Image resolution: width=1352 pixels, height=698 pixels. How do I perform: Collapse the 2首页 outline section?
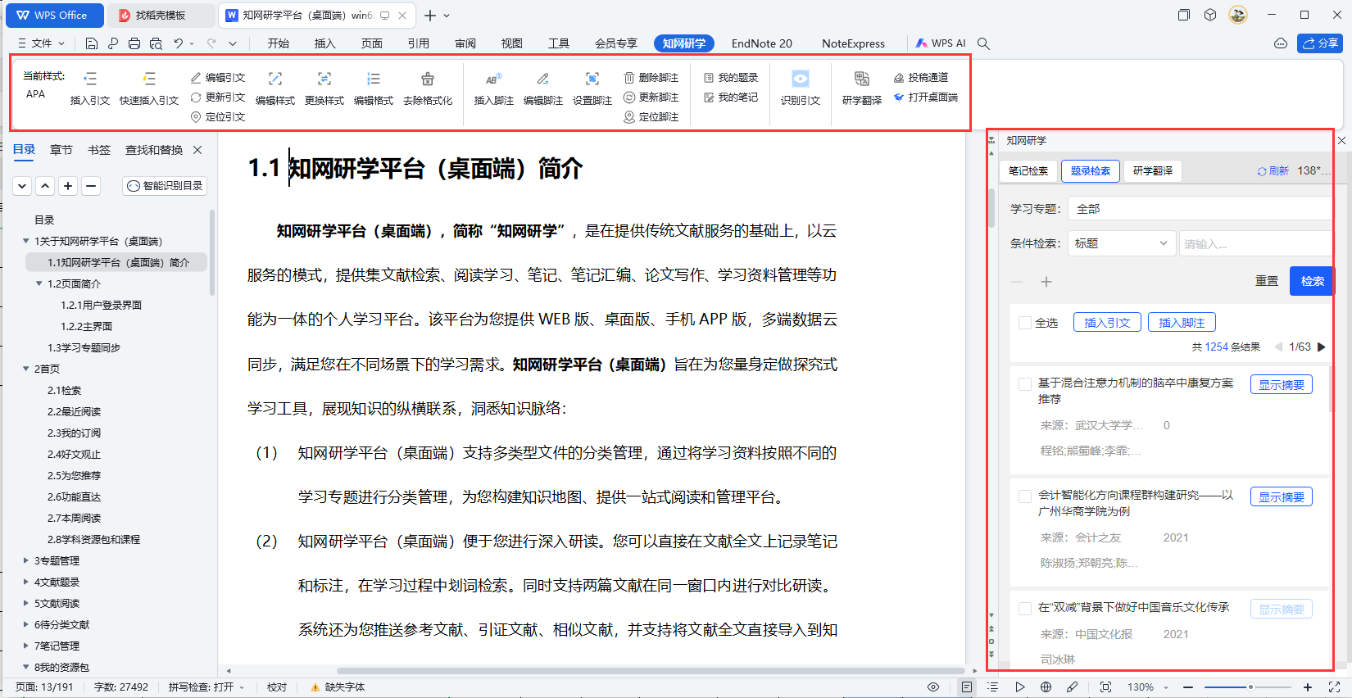click(26, 369)
